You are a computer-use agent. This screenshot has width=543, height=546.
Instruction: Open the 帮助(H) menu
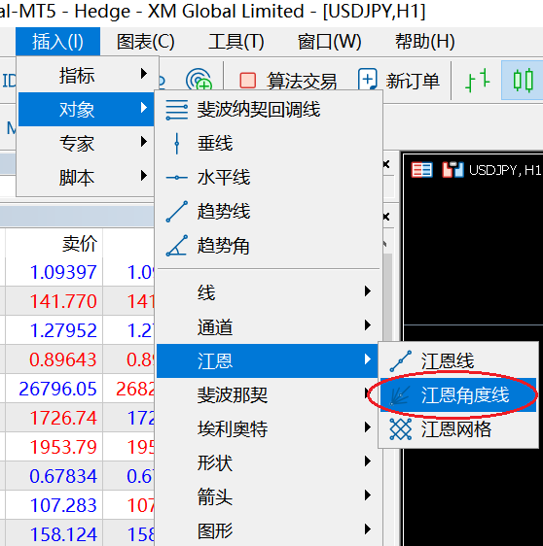(424, 42)
